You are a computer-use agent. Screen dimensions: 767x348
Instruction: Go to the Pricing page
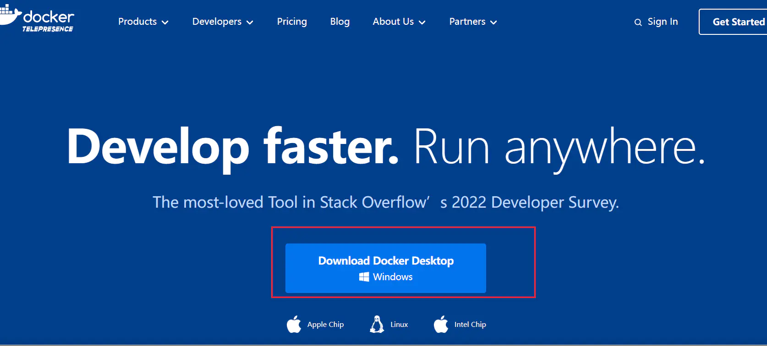292,22
